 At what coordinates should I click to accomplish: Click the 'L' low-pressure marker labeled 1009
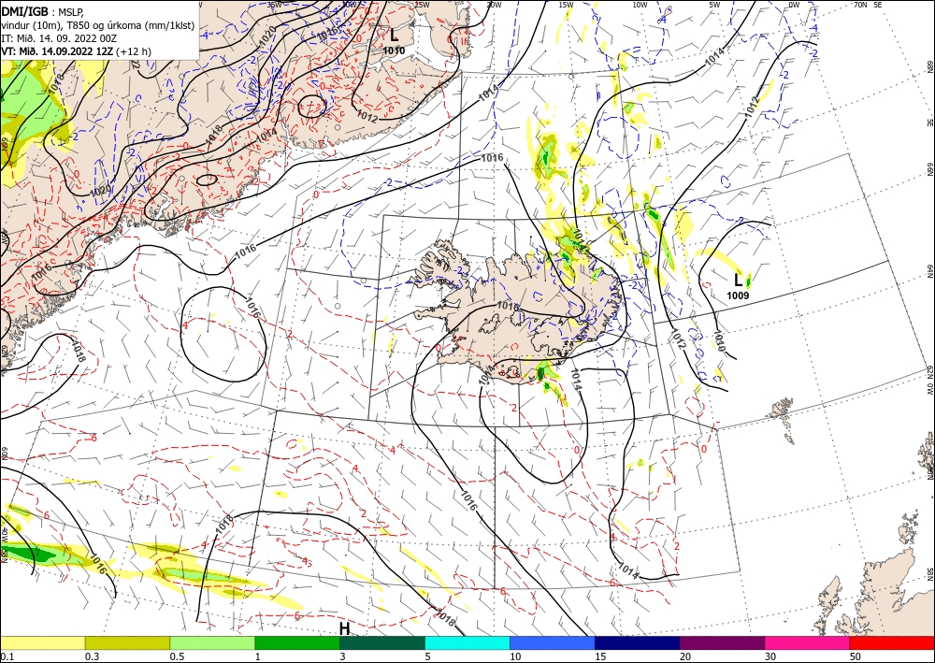pos(739,281)
